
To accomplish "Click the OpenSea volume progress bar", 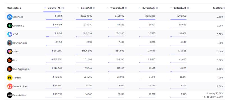I will point(54,19).
